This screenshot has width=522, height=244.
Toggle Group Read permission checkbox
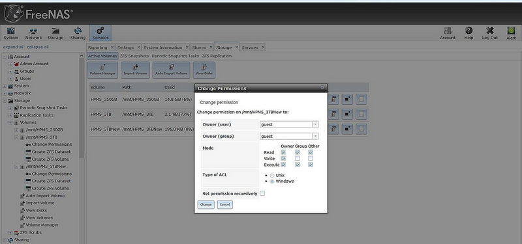[298, 152]
